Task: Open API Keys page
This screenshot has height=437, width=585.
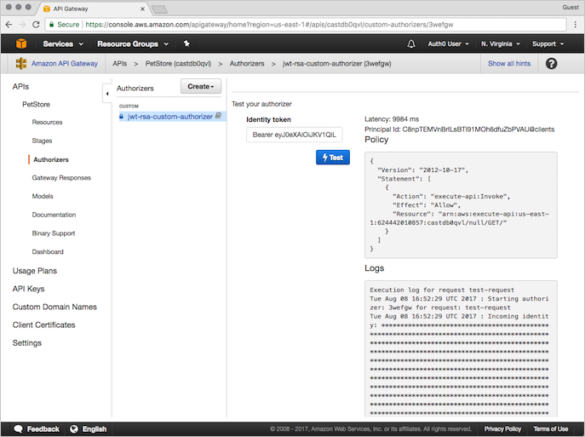Action: point(28,289)
